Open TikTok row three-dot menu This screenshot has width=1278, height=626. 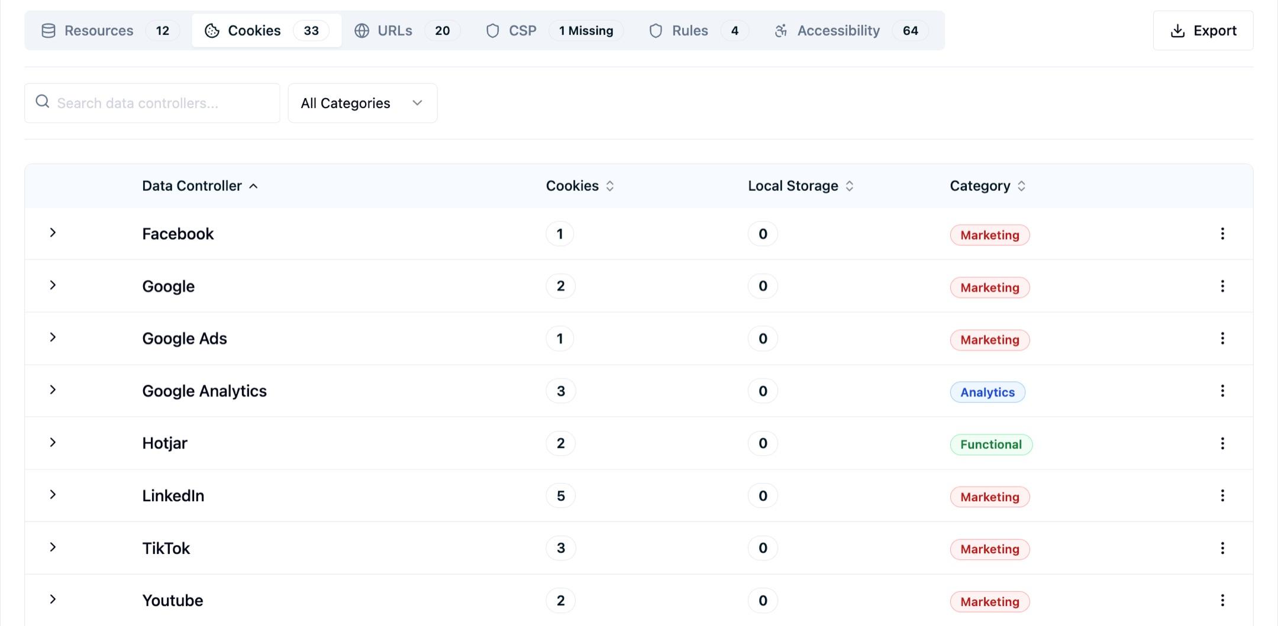pyautogui.click(x=1222, y=548)
